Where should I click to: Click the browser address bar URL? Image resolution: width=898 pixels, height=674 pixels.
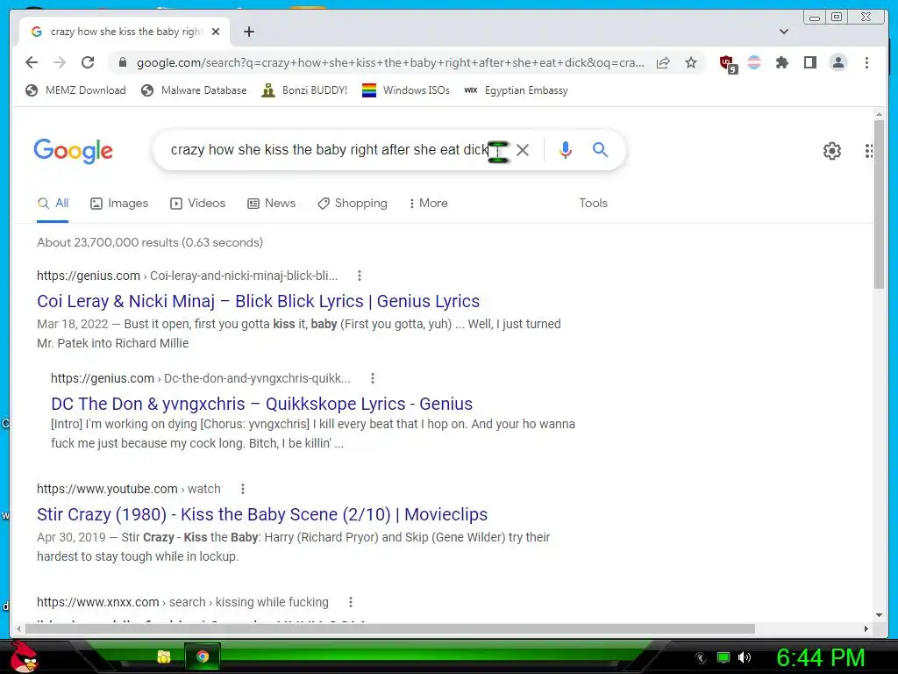[x=390, y=62]
